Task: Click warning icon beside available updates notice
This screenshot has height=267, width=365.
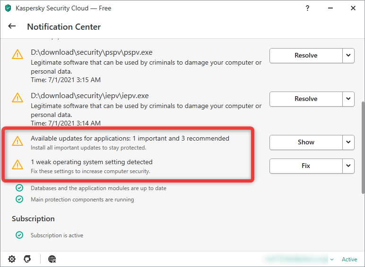Action: coord(17,141)
